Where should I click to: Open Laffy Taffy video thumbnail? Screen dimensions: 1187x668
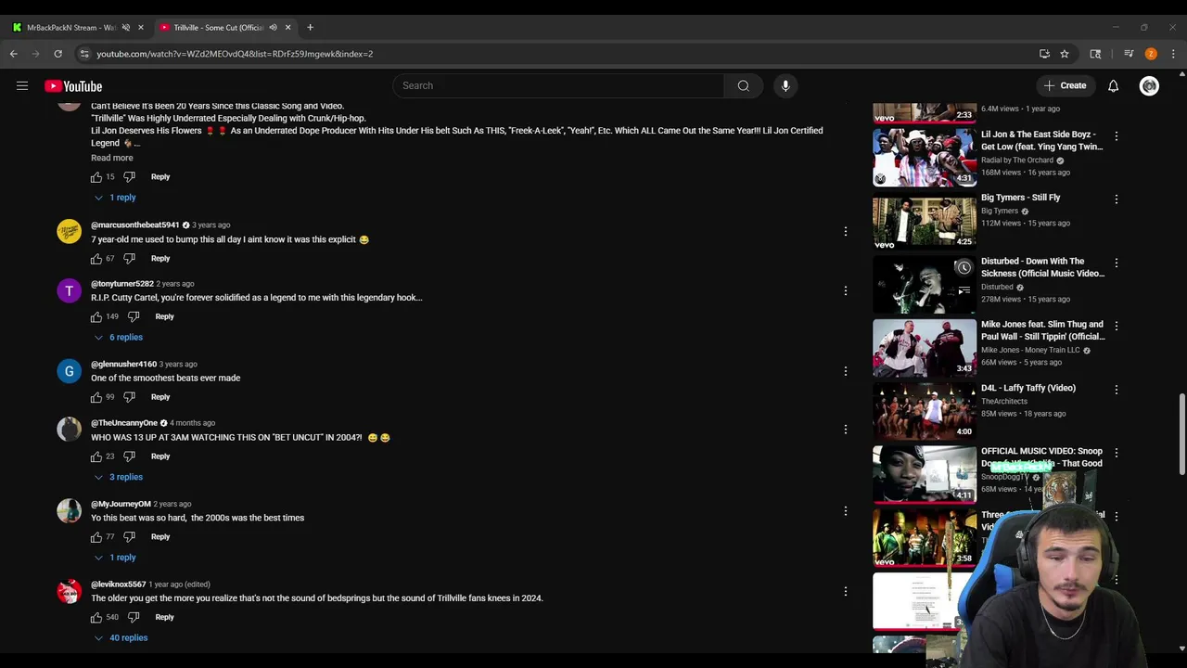click(x=924, y=411)
